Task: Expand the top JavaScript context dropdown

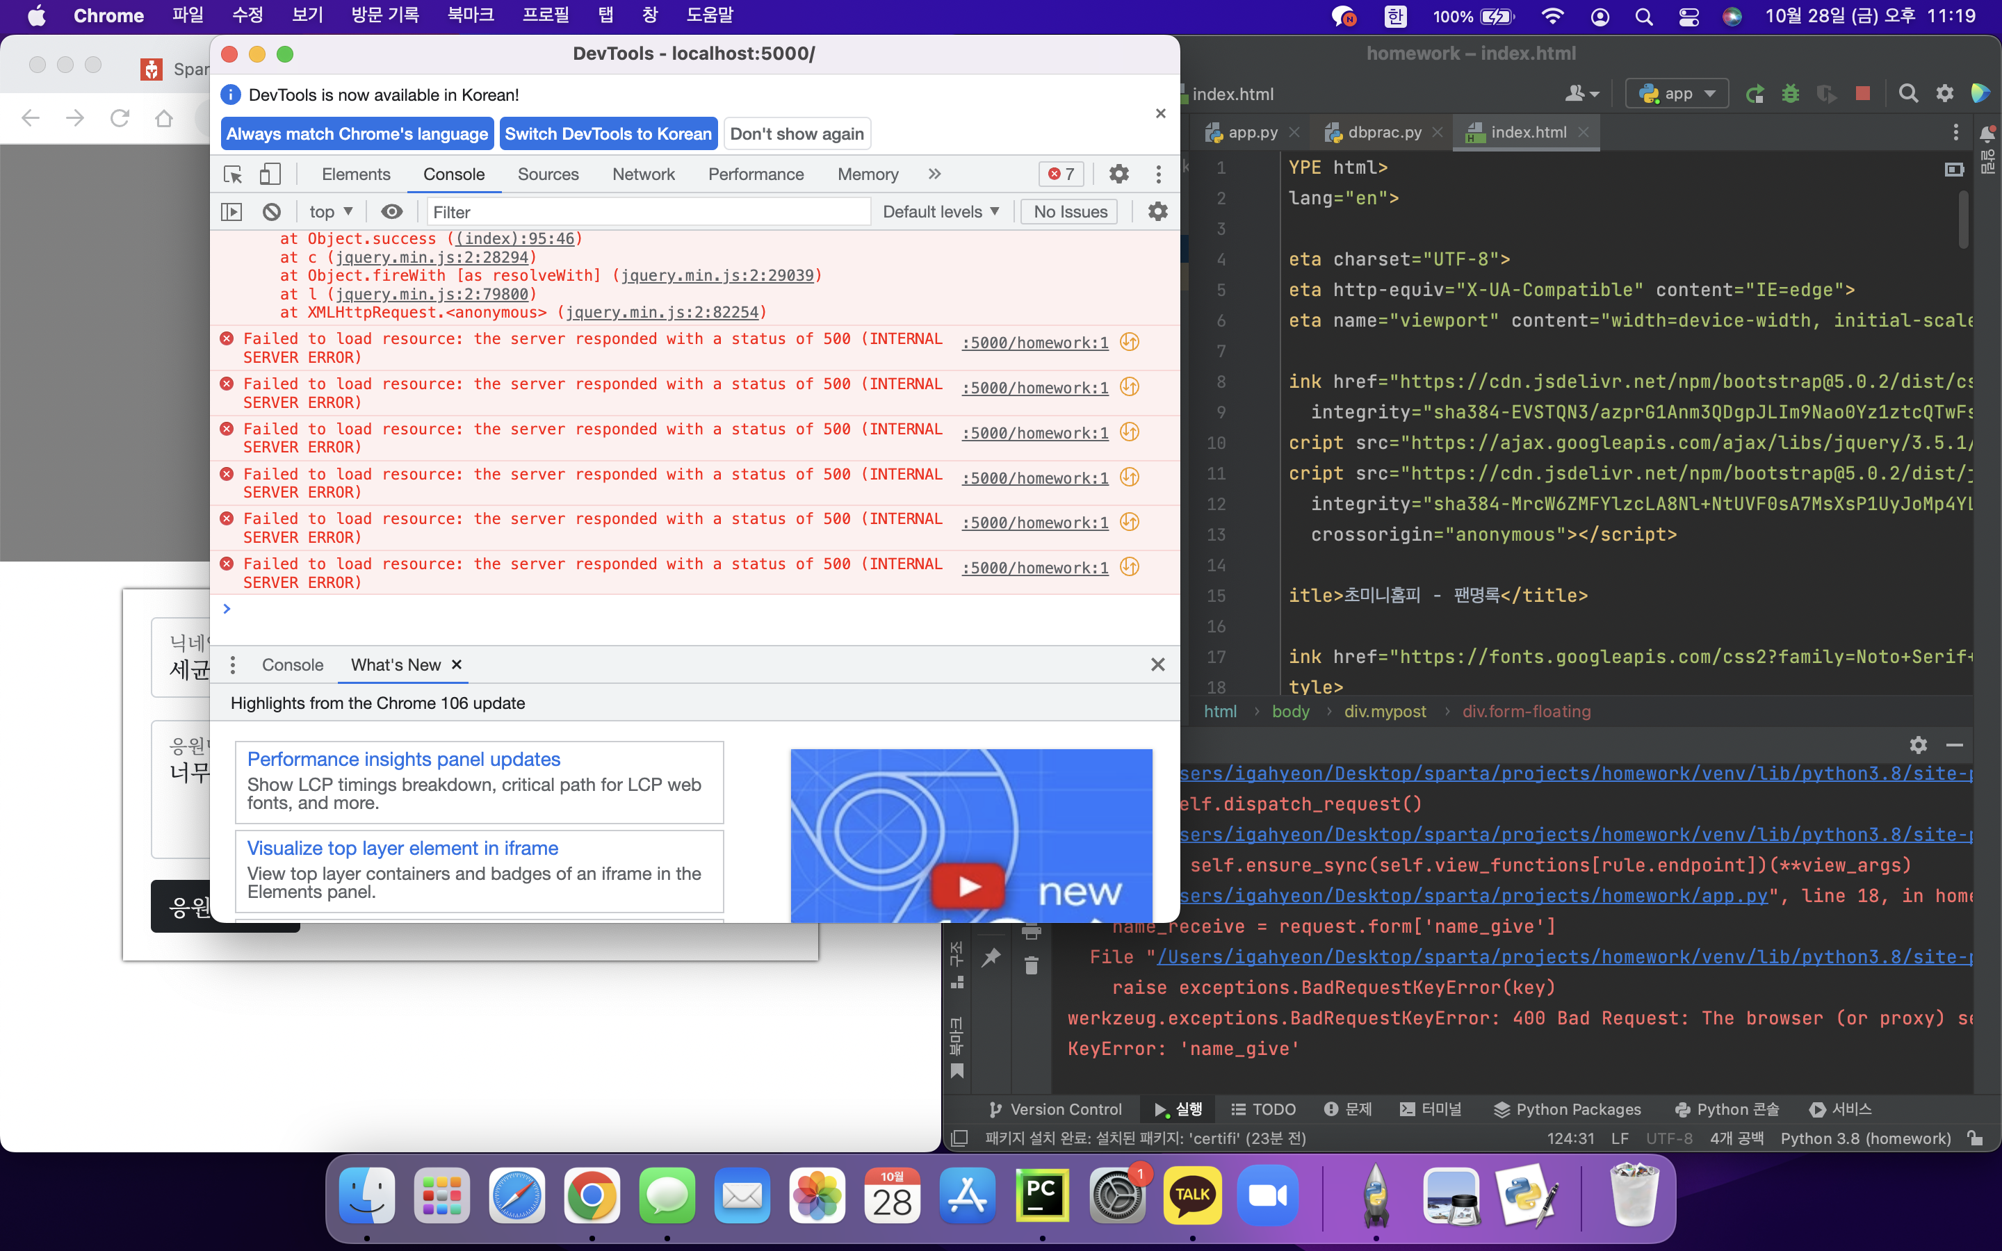Action: click(331, 212)
